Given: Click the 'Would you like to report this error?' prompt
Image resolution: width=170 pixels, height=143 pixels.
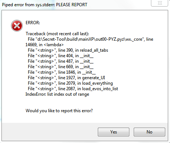Looking at the screenshot, I should (x=59, y=111).
